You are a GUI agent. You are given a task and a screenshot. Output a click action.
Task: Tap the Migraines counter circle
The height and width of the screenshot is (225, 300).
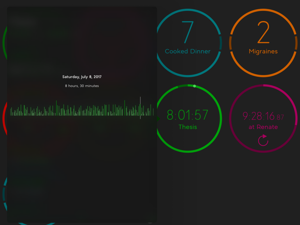click(x=263, y=43)
